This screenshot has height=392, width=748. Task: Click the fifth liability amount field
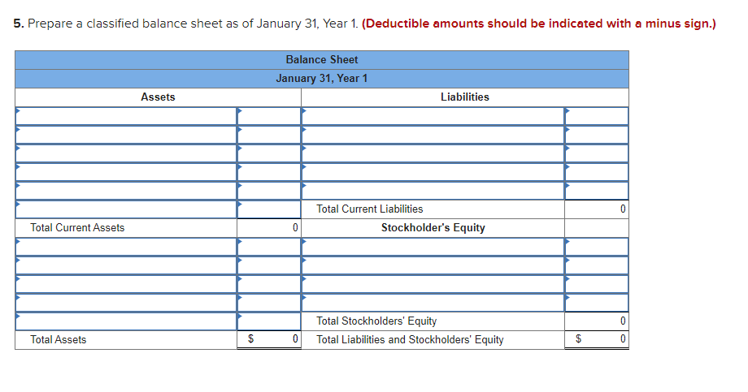pyautogui.click(x=597, y=191)
